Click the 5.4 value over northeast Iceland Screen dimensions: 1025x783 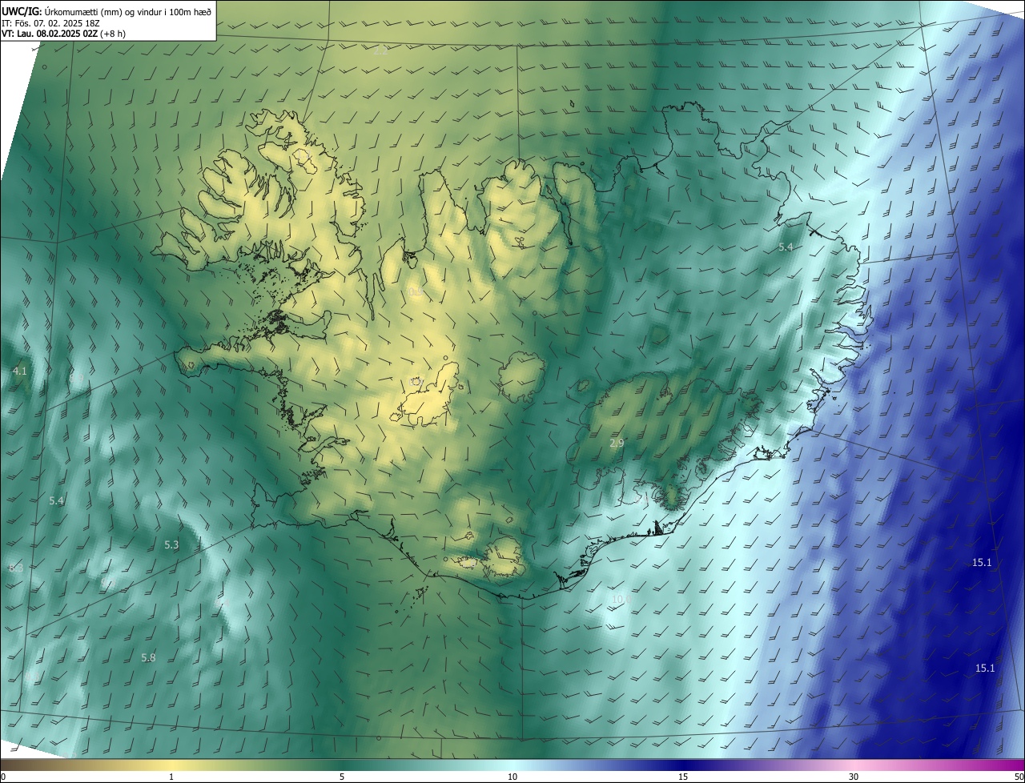(786, 247)
